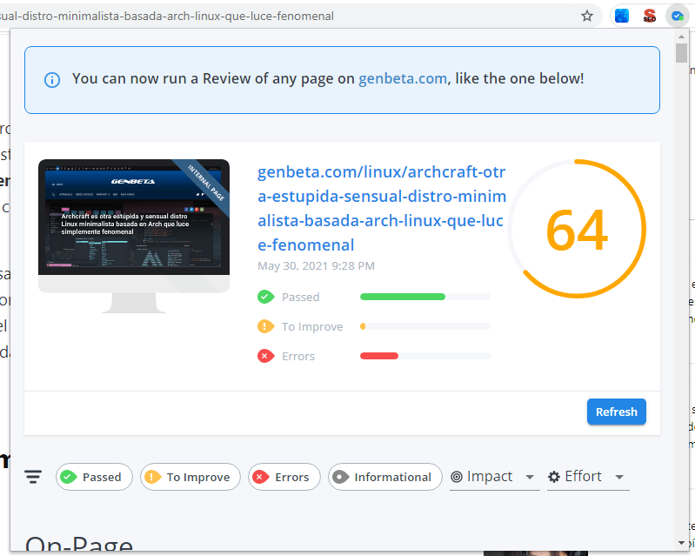Toggle the Informational filter chip
The image size is (695, 556).
pyautogui.click(x=384, y=477)
